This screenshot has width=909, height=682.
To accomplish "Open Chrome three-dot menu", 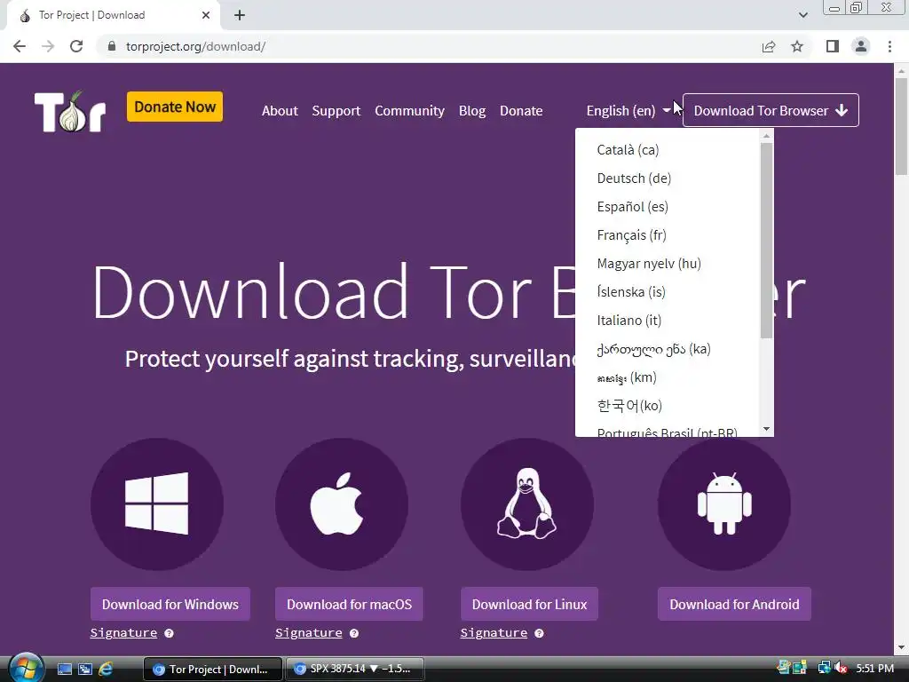I will (x=889, y=46).
